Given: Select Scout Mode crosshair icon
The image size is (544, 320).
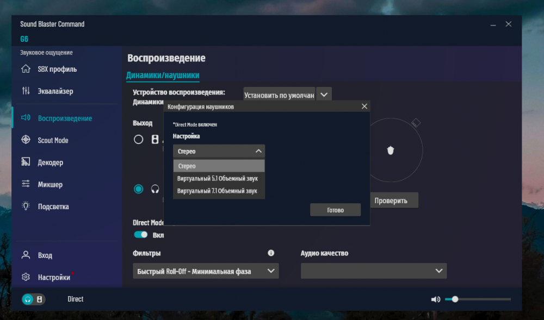Looking at the screenshot, I should (x=26, y=140).
